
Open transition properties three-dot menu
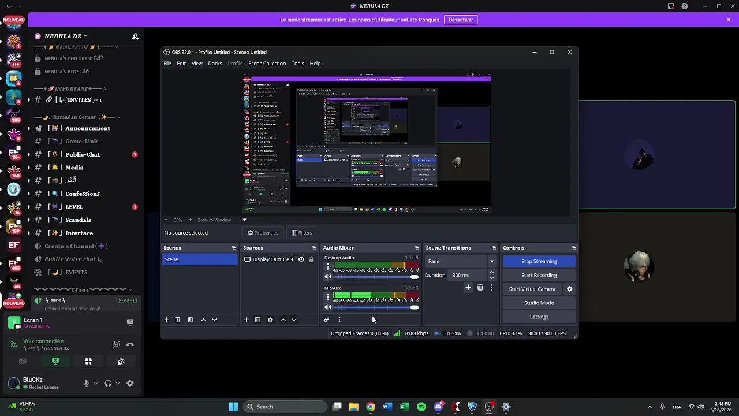pos(491,287)
